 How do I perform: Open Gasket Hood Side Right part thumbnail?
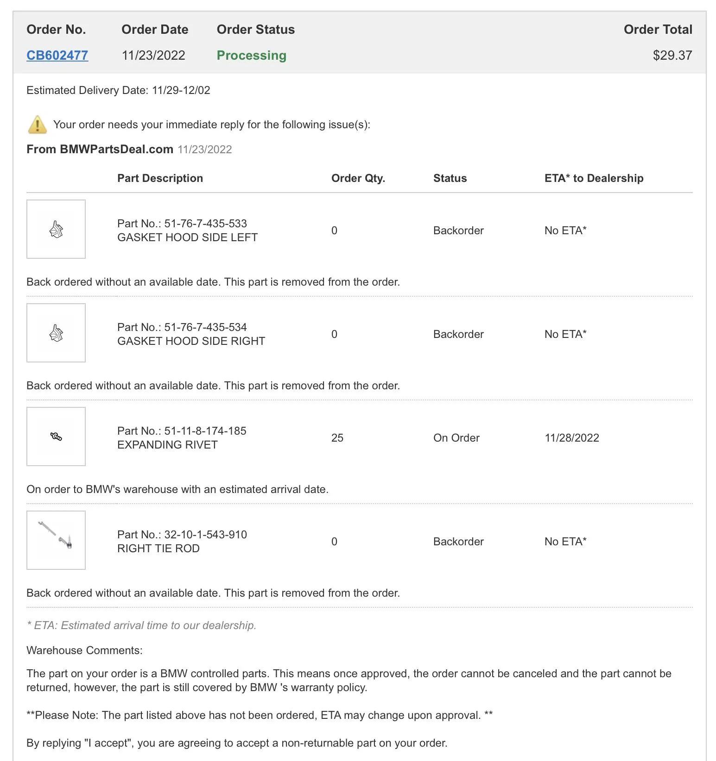coord(56,333)
